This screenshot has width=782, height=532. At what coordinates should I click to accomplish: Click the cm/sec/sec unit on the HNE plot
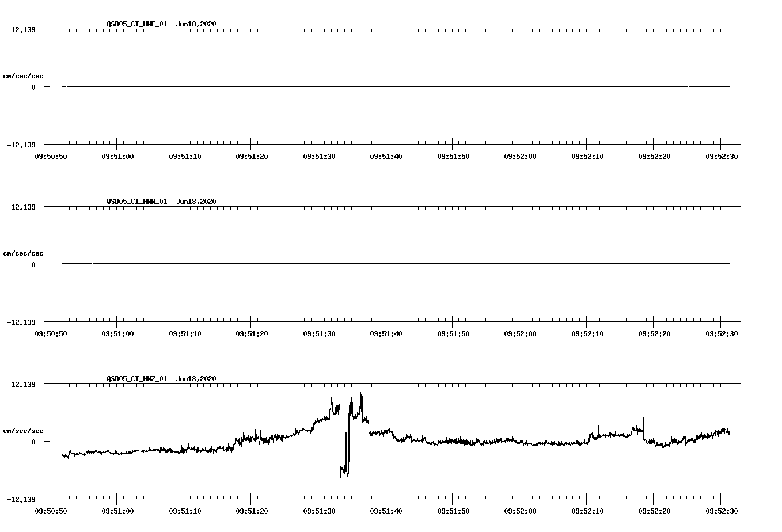(x=23, y=76)
